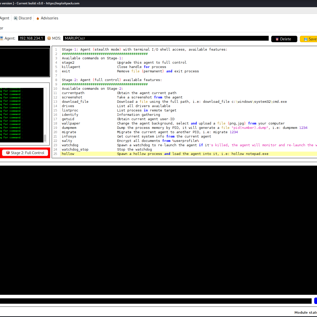
Task: Click the Delete trash icon
Action: [x=277, y=39]
